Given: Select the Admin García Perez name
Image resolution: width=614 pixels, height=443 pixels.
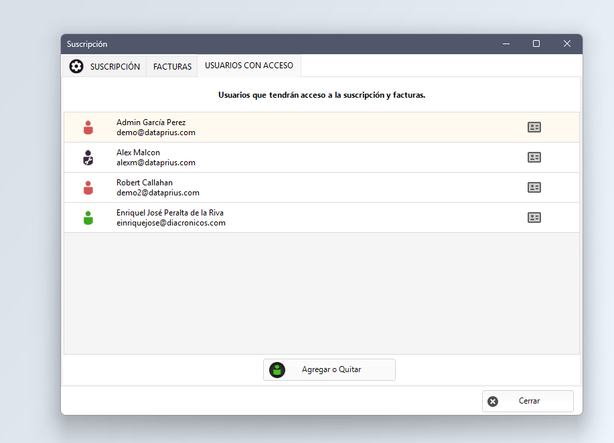Looking at the screenshot, I should pyautogui.click(x=151, y=122).
